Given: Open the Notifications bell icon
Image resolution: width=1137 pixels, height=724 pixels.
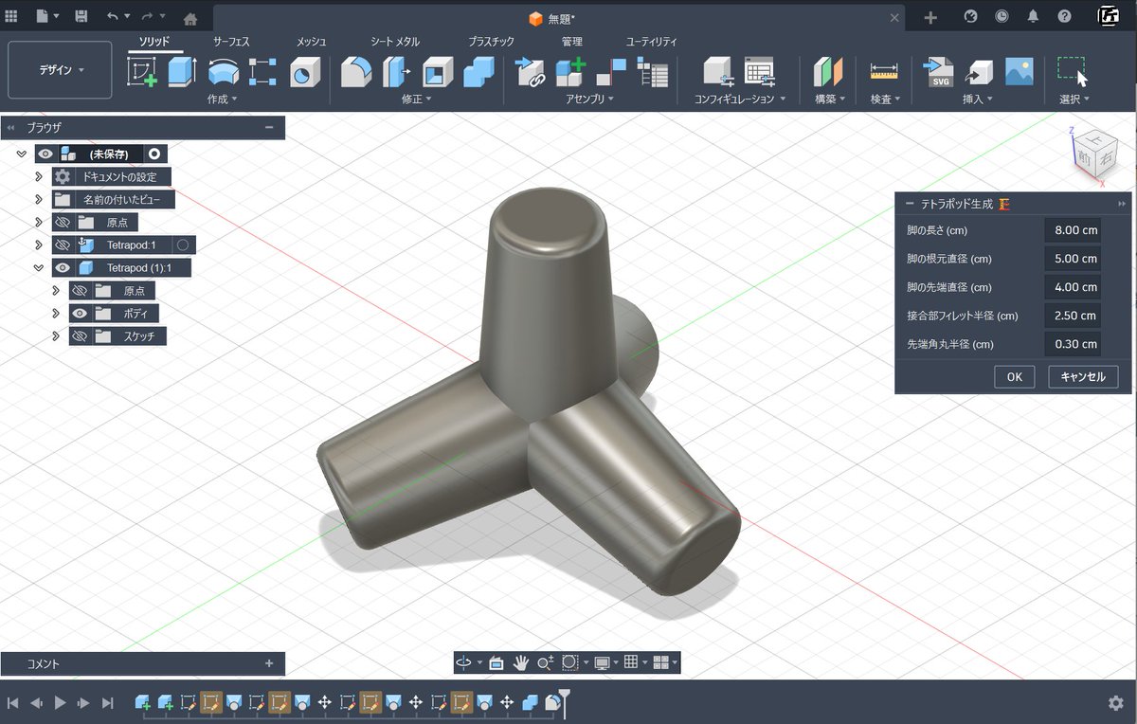Looking at the screenshot, I should click(x=1034, y=17).
